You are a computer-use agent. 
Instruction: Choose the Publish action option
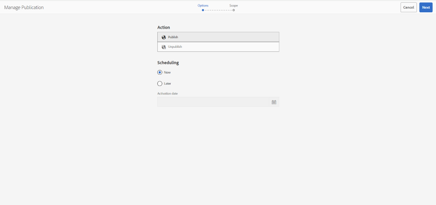point(218,37)
